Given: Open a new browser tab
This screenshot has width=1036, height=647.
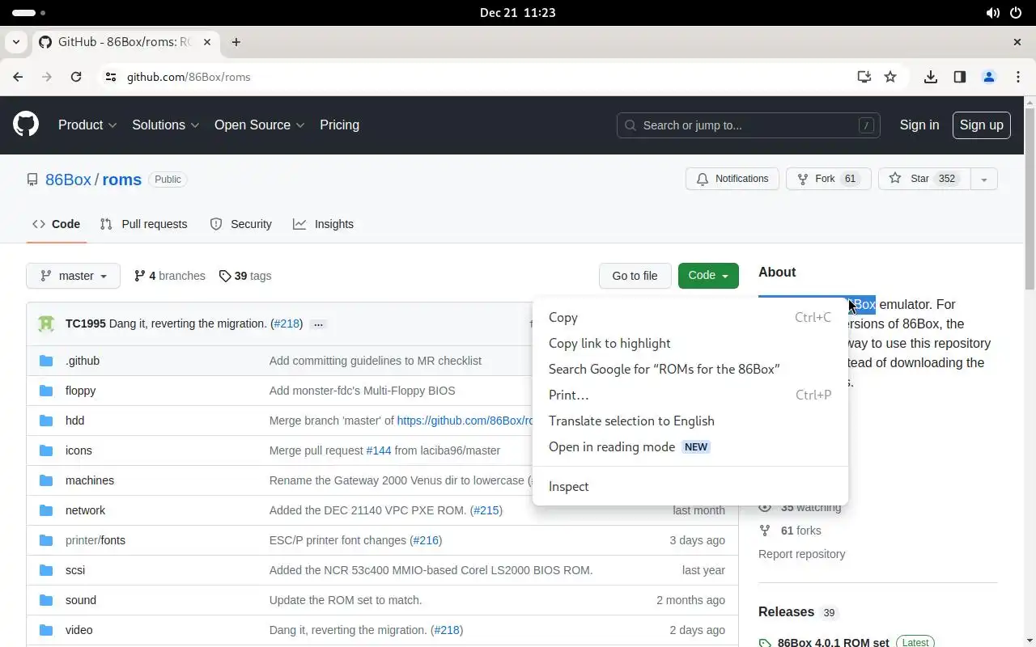Looking at the screenshot, I should coord(236,42).
